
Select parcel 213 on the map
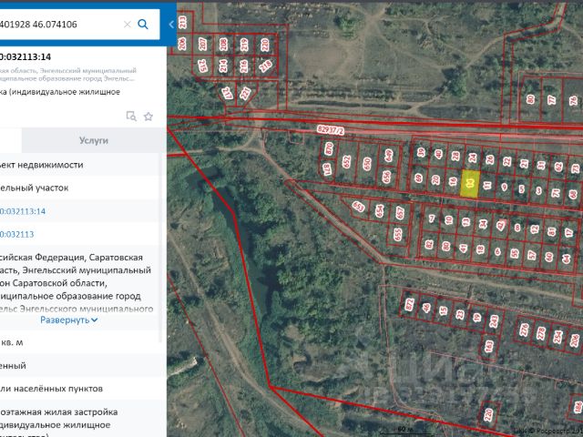[x=182, y=22]
